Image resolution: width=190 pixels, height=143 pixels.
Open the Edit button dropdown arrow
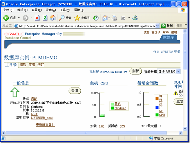(129, 18)
